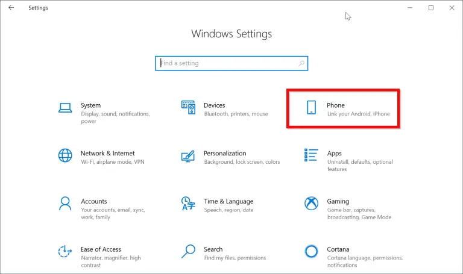Open the Accounts settings label
This screenshot has width=463, height=274.
94,202
